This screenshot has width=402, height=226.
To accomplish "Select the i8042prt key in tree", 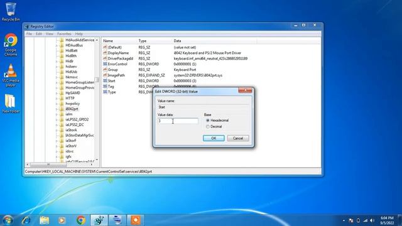I will click(72, 109).
